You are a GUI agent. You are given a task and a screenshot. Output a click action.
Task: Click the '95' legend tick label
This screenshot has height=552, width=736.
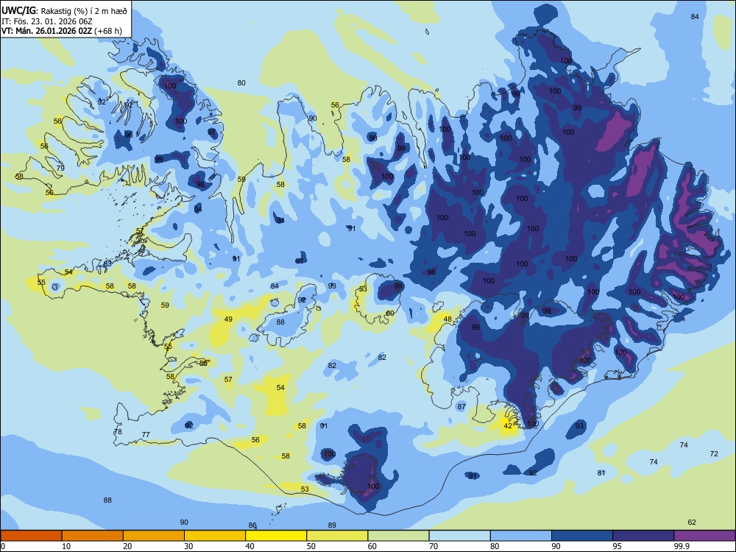point(617,546)
